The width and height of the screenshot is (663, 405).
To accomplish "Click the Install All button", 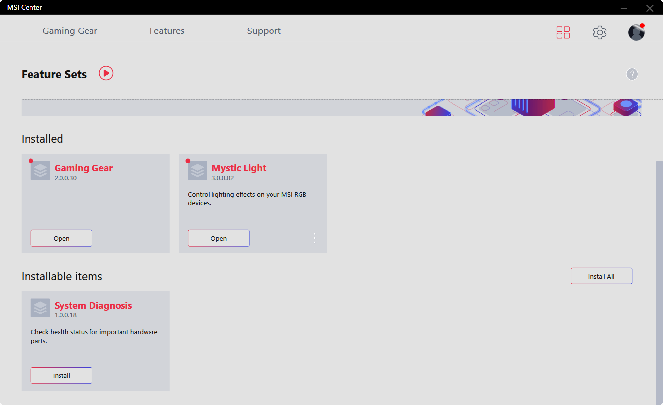I will [601, 276].
